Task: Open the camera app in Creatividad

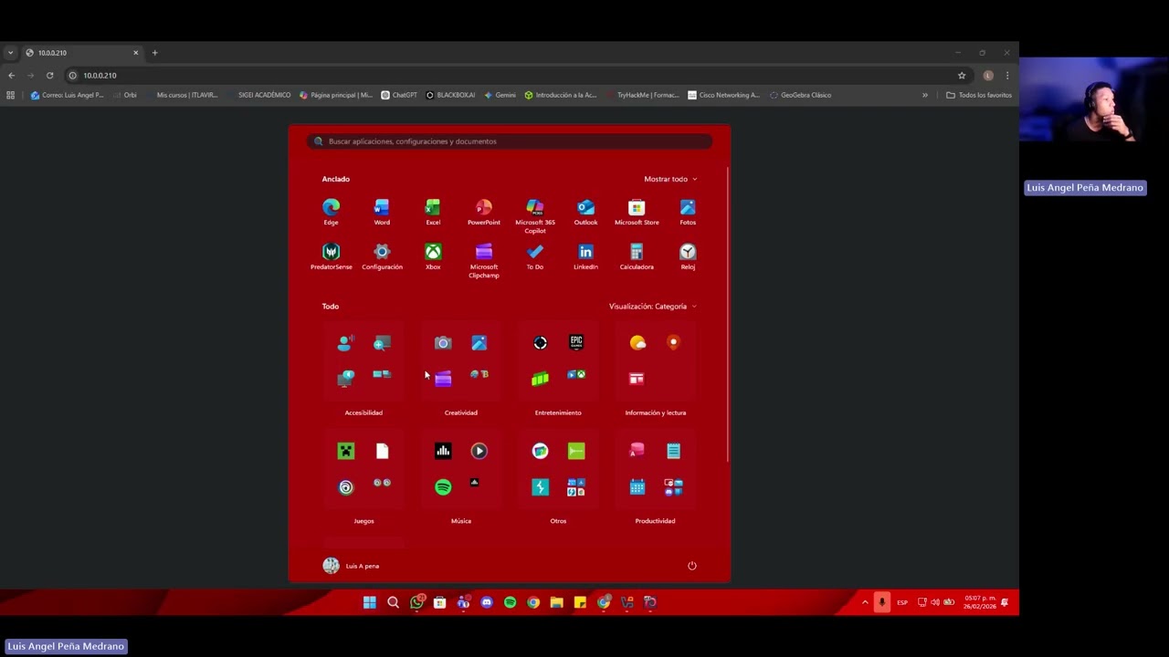Action: (x=443, y=342)
